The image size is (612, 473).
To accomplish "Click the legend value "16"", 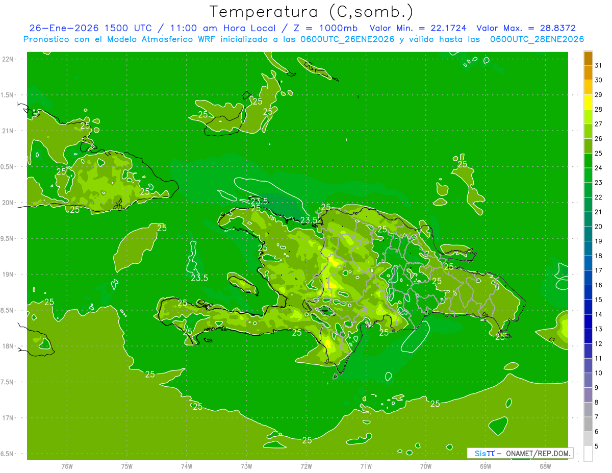I will click(599, 285).
